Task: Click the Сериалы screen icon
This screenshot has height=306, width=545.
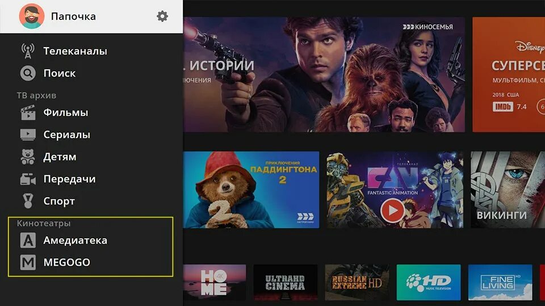Action: tap(28, 135)
